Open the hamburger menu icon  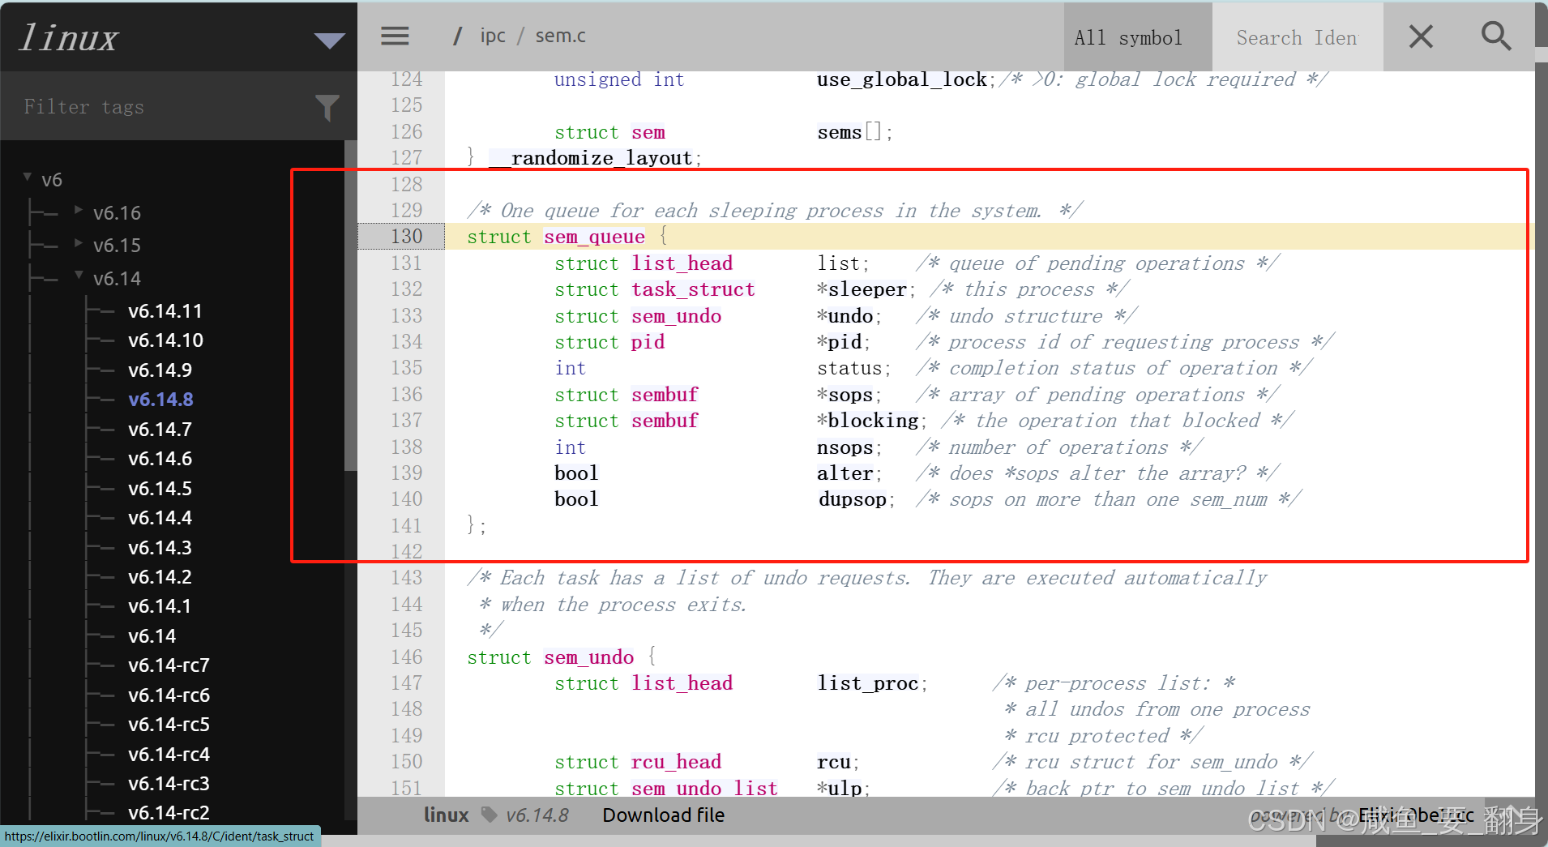pyautogui.click(x=395, y=36)
